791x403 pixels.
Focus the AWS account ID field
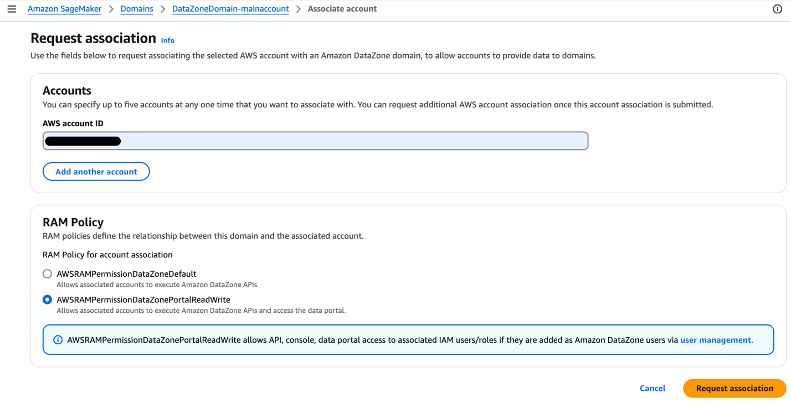[315, 141]
